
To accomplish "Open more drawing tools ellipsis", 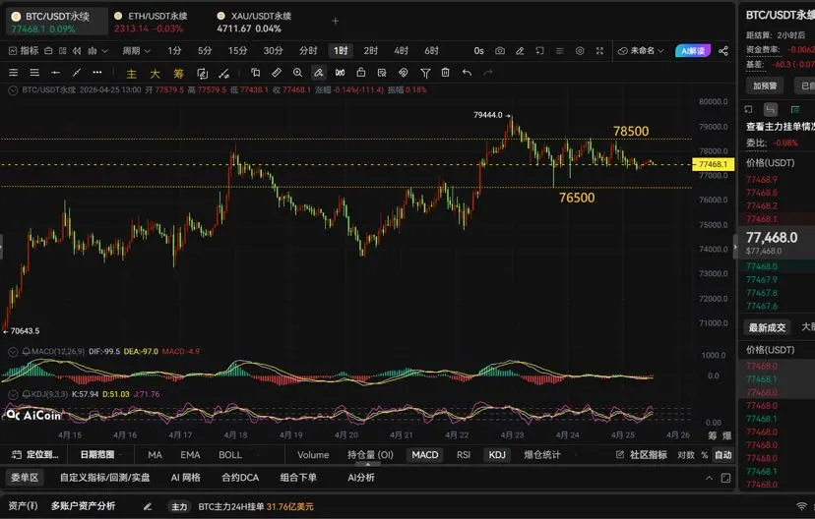I will click(x=97, y=72).
